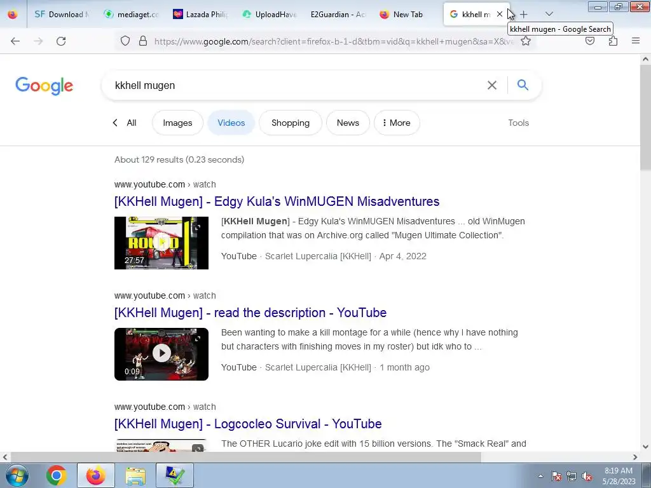Image resolution: width=651 pixels, height=488 pixels.
Task: Bookmark this page with the star icon
Action: [526, 41]
